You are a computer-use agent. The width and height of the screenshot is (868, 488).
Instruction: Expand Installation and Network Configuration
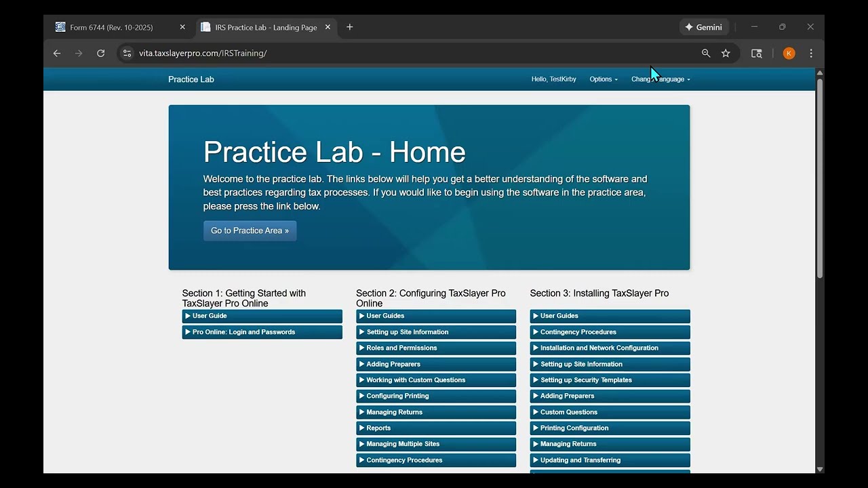click(x=610, y=348)
